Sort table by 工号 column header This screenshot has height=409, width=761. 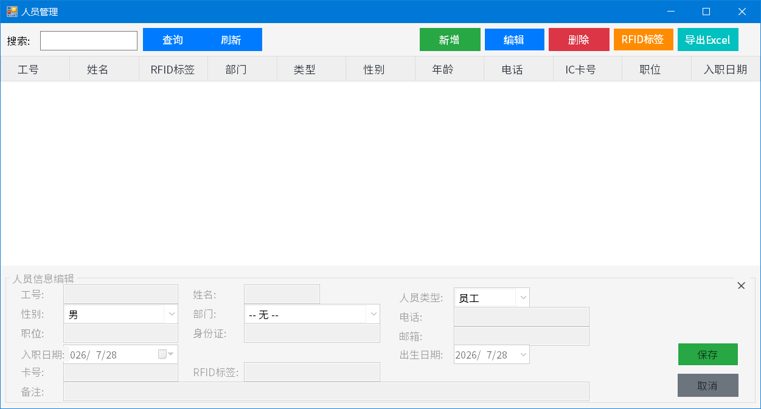(35, 69)
